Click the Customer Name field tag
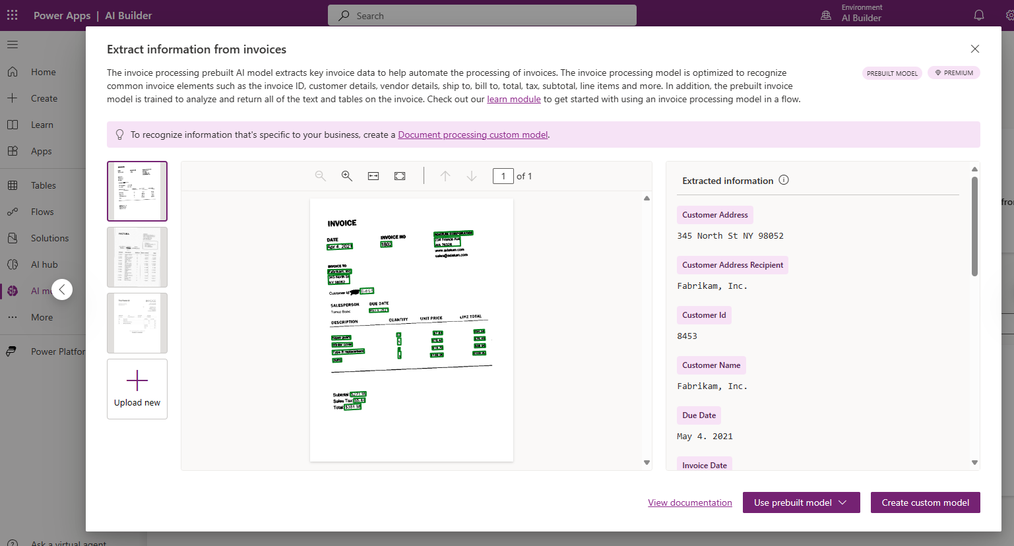The image size is (1014, 546). (711, 365)
